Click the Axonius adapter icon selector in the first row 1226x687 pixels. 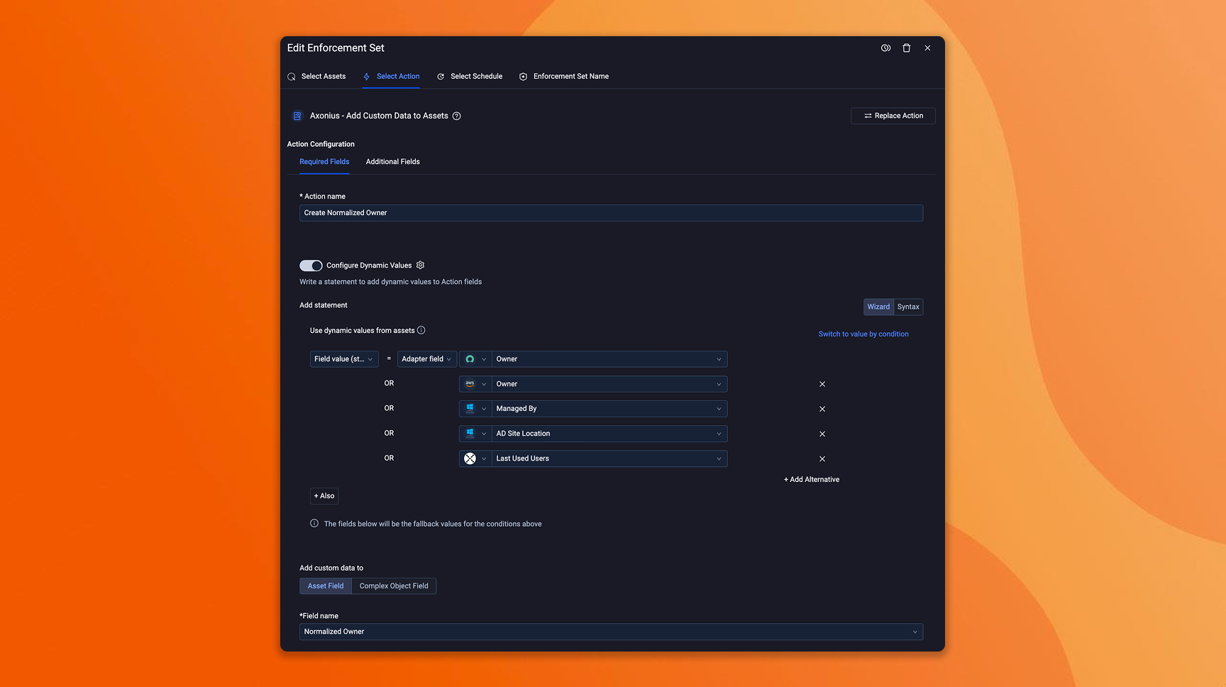tap(475, 359)
